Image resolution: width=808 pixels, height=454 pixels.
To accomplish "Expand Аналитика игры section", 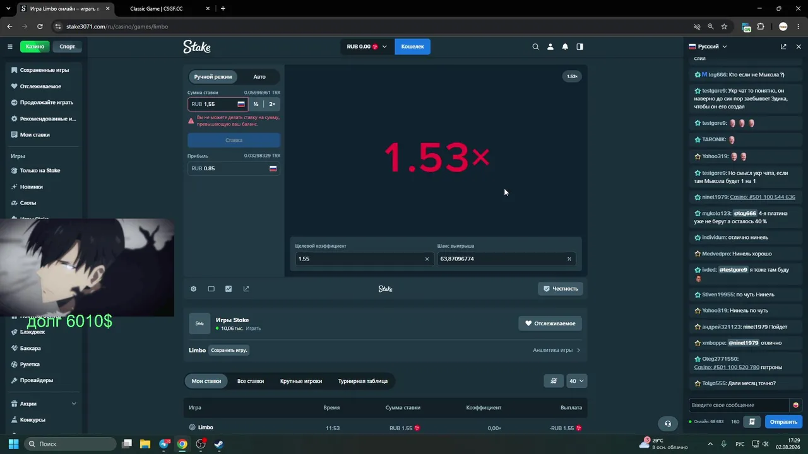I will coord(557,350).
